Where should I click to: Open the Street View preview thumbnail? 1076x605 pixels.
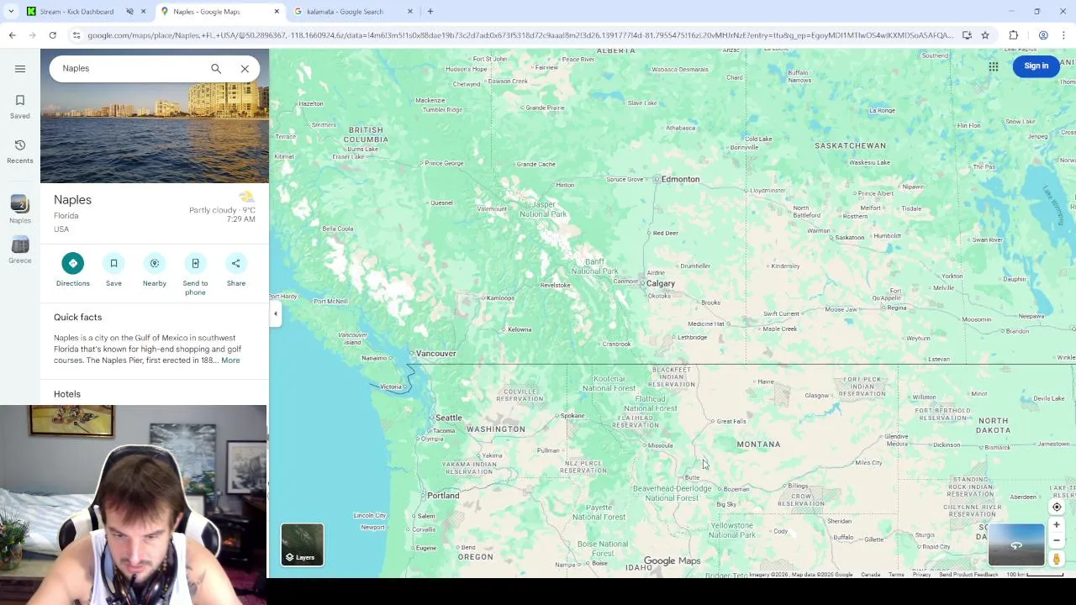point(1016,544)
